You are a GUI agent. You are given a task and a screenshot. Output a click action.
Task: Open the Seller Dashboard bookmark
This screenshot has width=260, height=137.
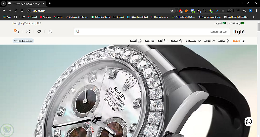101,17
